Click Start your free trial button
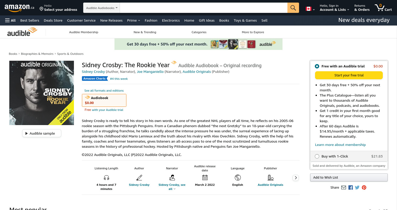 (x=349, y=75)
